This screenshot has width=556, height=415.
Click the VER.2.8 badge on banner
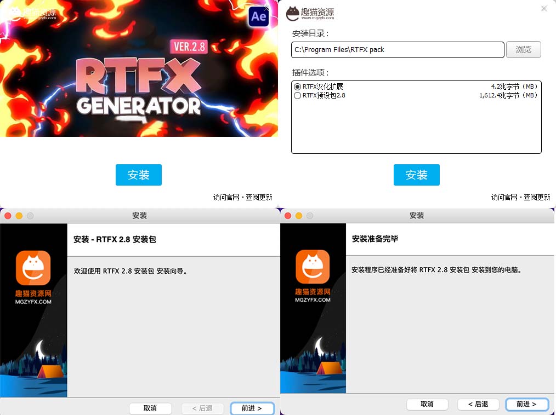coord(189,47)
